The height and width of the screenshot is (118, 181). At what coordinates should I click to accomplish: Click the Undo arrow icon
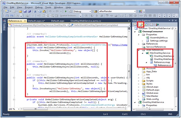pyautogui.click(x=50, y=11)
